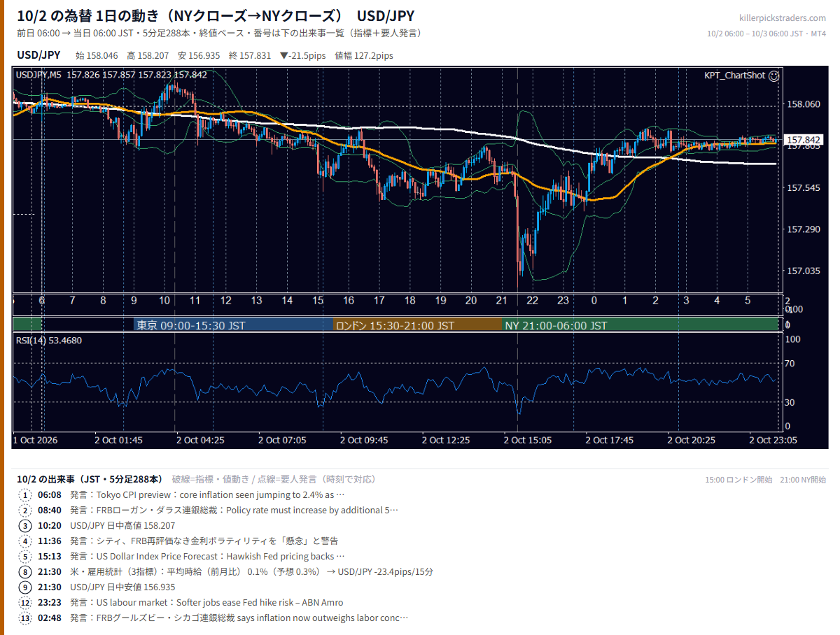The image size is (840, 635).
Task: Click the low value 安 156.935
Action: click(199, 56)
